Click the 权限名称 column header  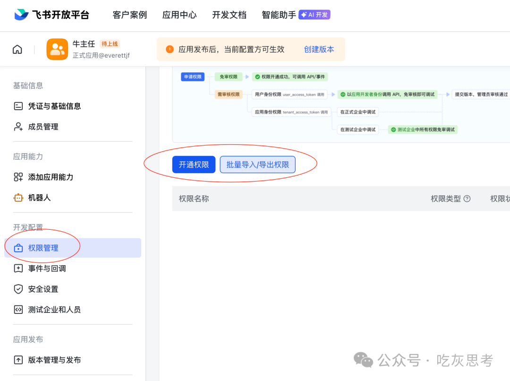194,199
